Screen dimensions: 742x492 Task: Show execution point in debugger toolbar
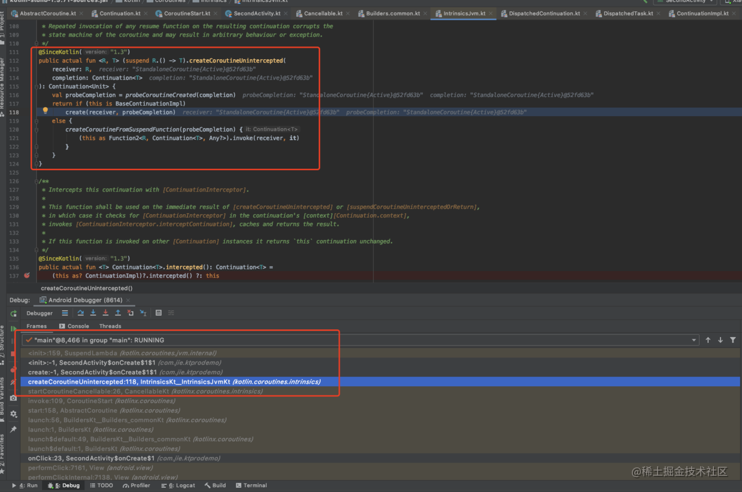(x=65, y=313)
